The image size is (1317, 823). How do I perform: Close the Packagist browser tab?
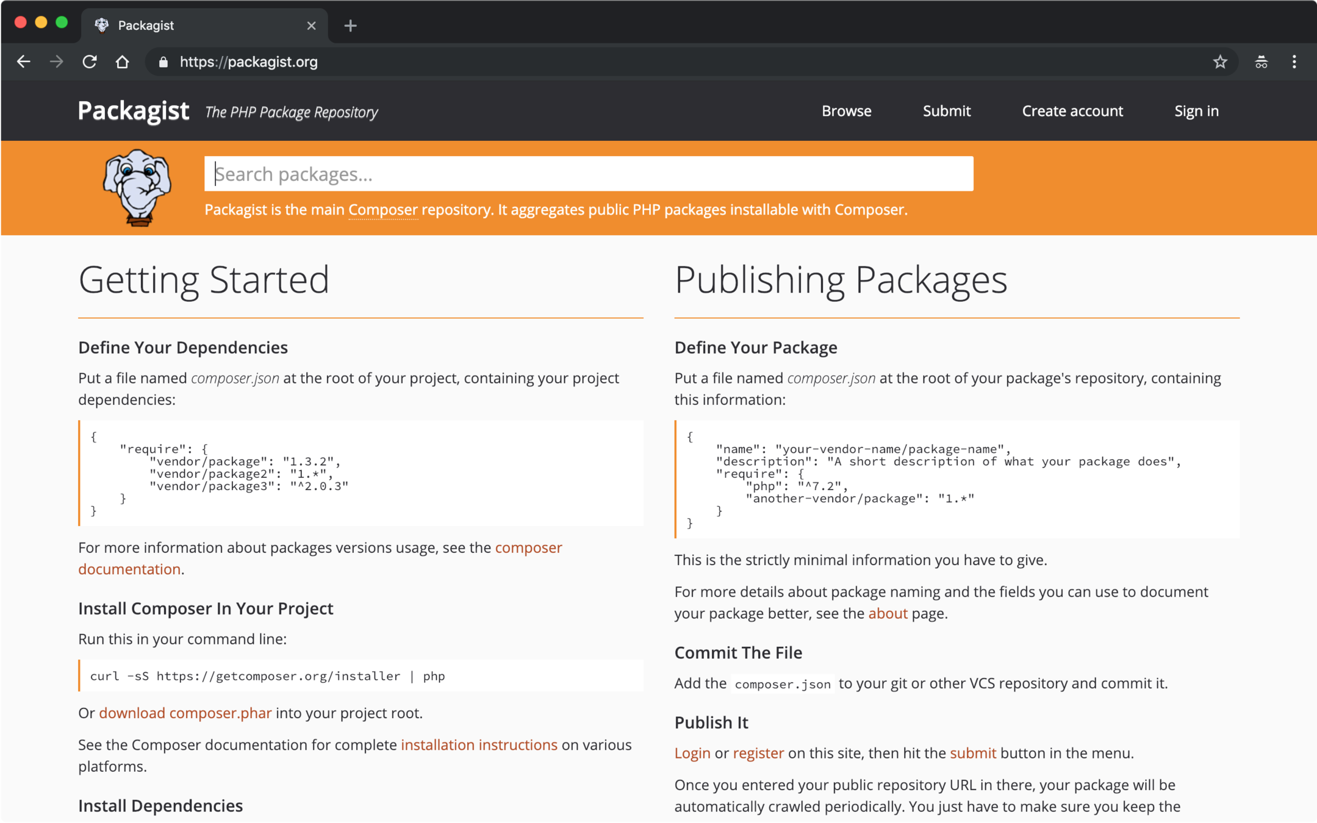(311, 26)
